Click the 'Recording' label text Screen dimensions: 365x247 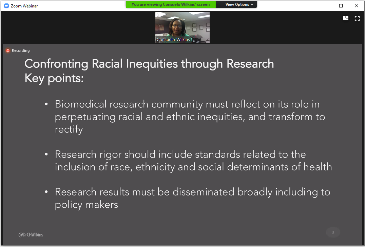tap(21, 50)
